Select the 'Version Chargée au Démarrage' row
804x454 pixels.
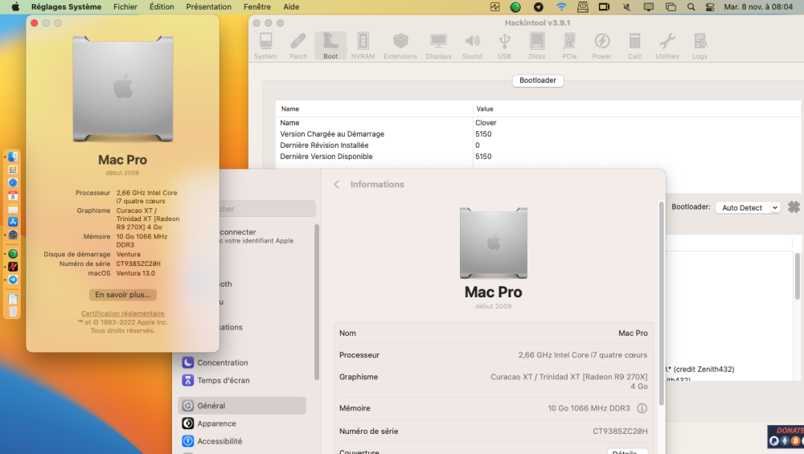538,134
